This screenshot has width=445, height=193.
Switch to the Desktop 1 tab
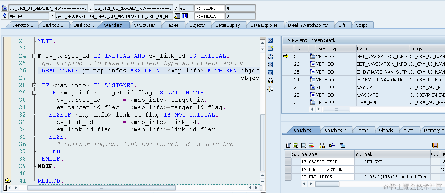[22, 25]
